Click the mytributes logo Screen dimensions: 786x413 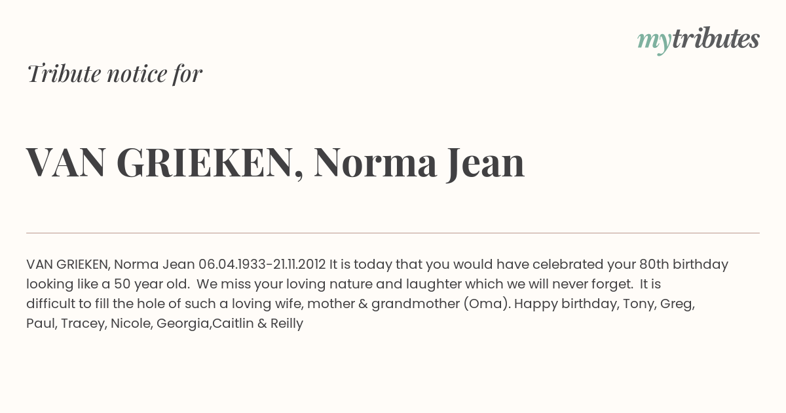[x=698, y=40]
